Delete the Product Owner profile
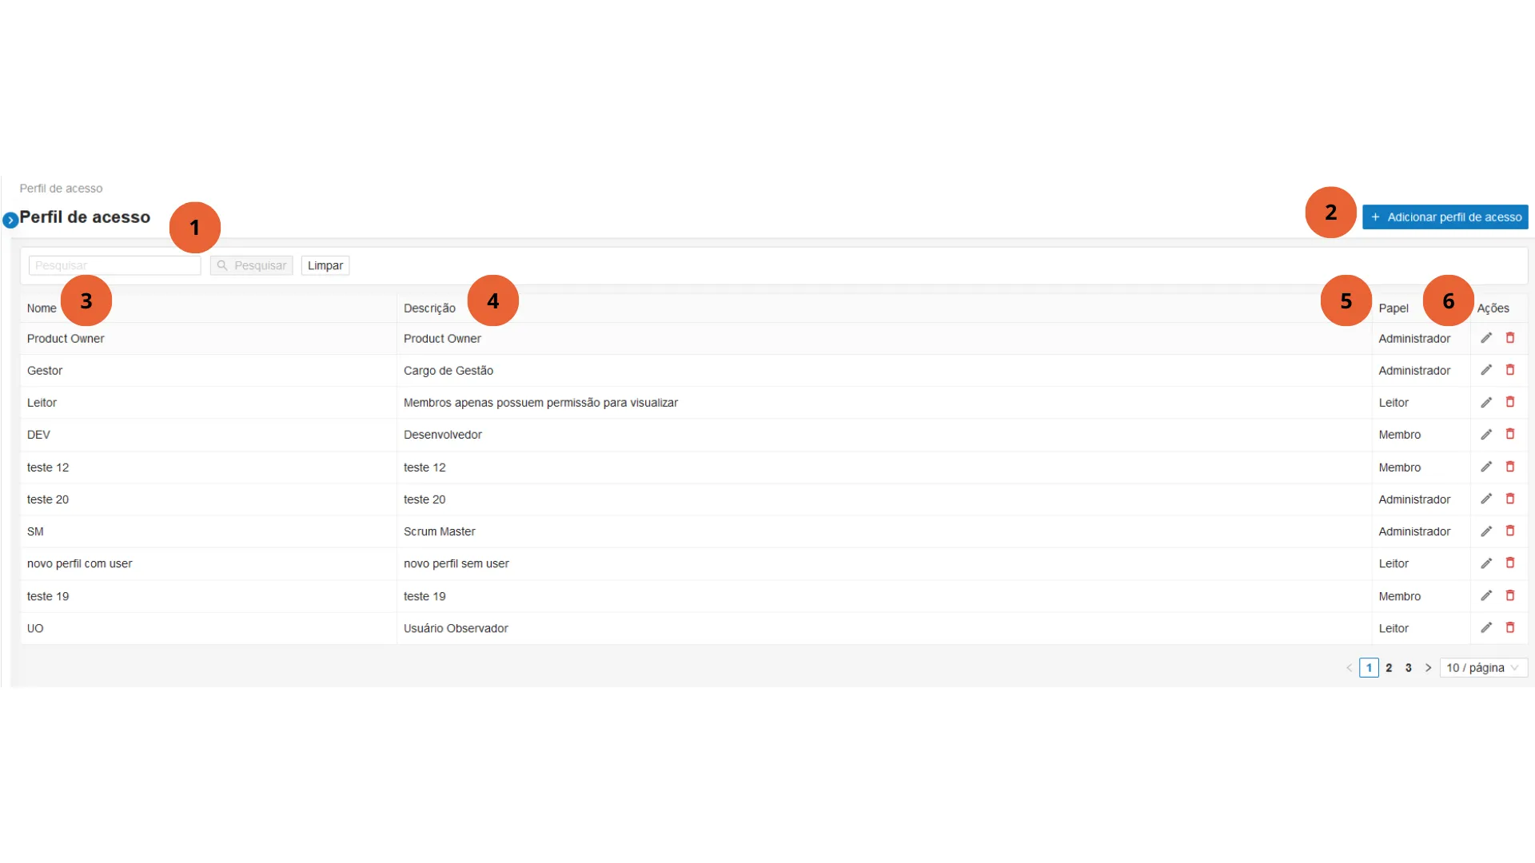This screenshot has height=863, width=1535. (1510, 338)
